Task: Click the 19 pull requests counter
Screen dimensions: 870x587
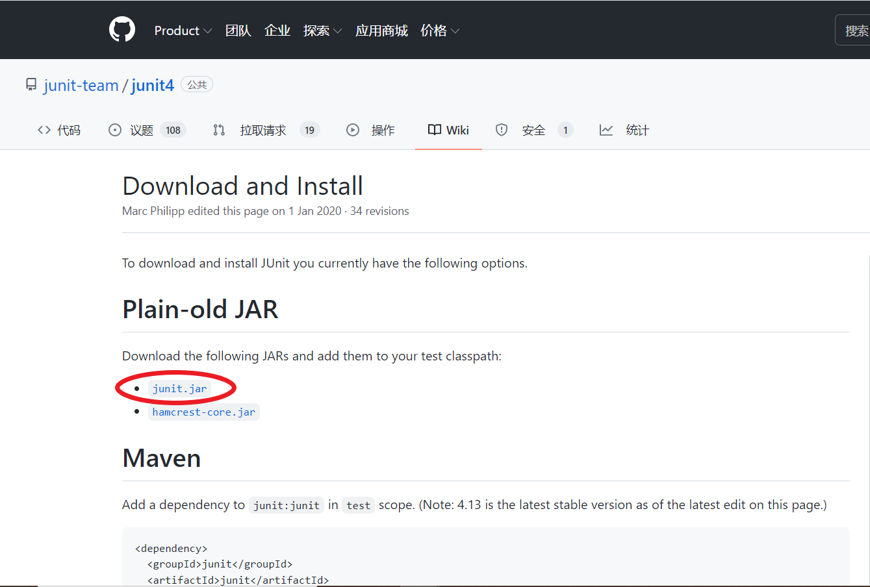Action: pyautogui.click(x=310, y=130)
